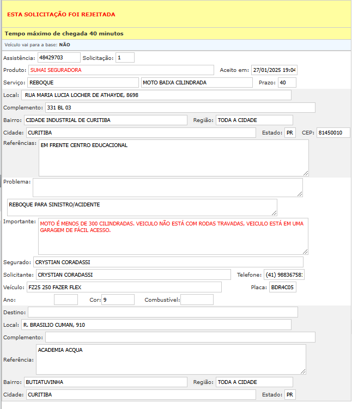Click the empty Problema text area
This screenshot has width=352, height=409.
(x=167, y=187)
